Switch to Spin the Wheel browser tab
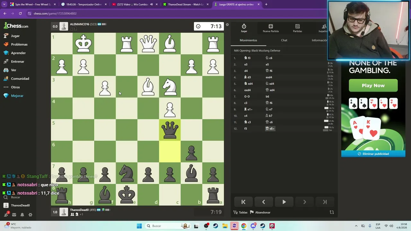 click(x=32, y=4)
